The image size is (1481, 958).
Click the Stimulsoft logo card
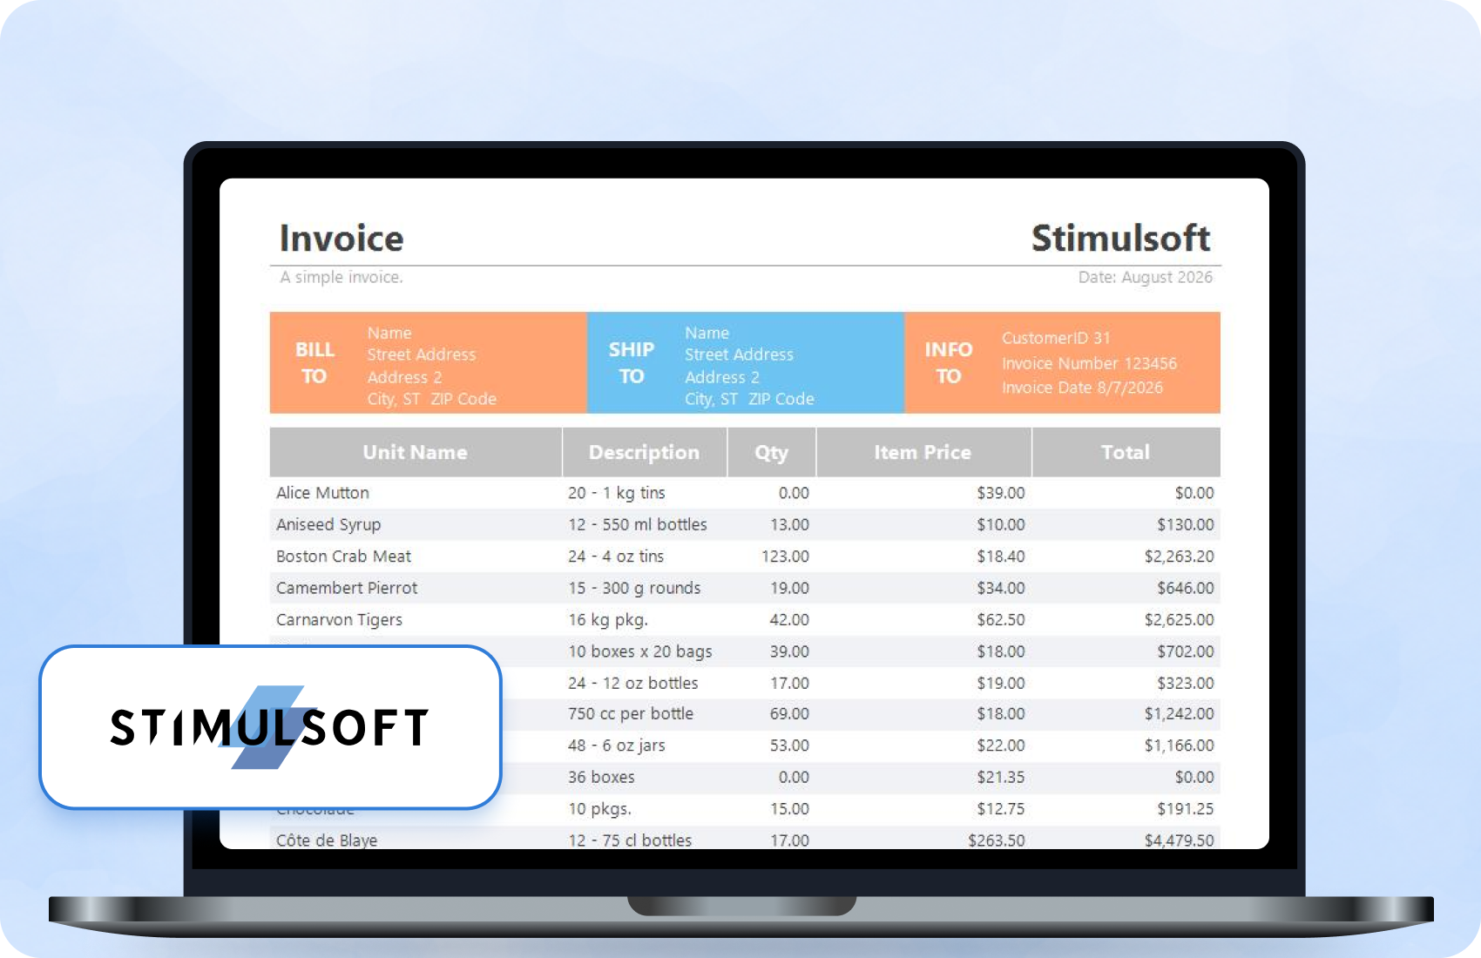pos(270,727)
